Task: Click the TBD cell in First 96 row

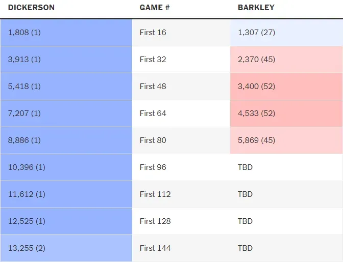Action: coord(245,167)
